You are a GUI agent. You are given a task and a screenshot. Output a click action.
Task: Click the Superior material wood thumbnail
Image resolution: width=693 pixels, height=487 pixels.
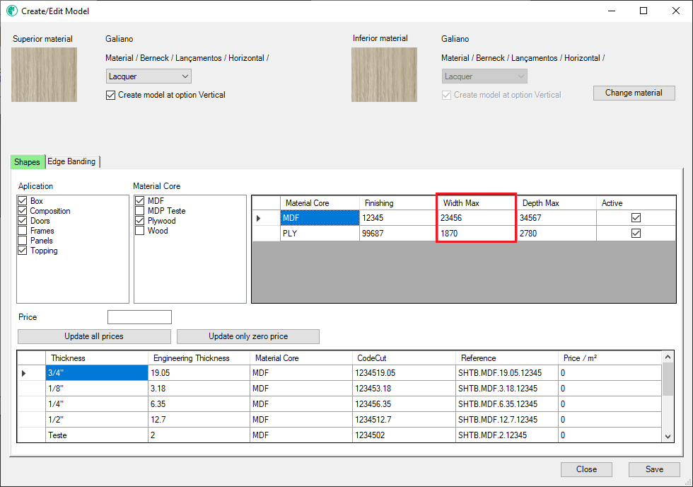point(45,74)
